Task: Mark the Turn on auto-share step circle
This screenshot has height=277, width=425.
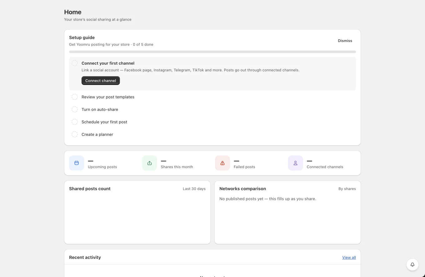Action: (75, 109)
